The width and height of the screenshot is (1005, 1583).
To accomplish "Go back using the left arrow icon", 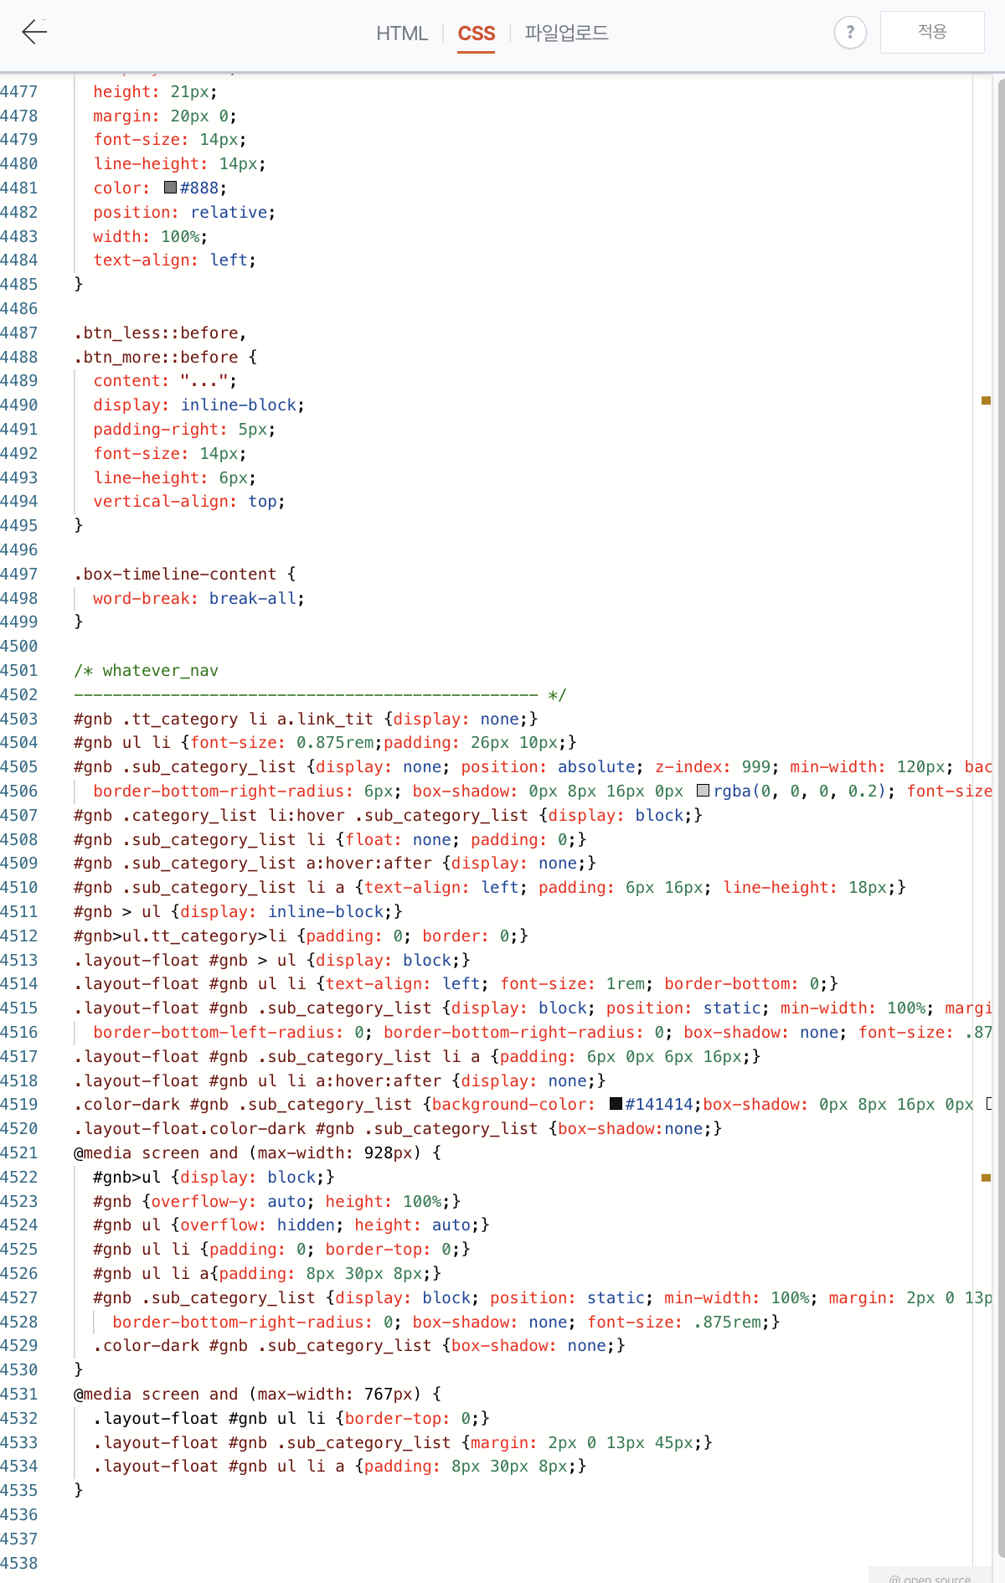I will (34, 32).
